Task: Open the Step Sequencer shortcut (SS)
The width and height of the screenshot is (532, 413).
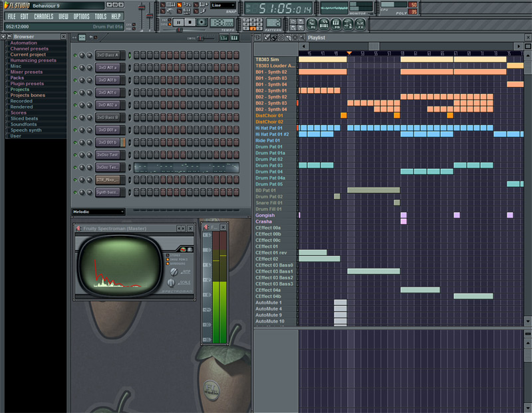Action: pyautogui.click(x=324, y=24)
